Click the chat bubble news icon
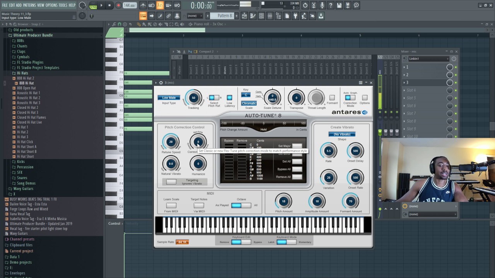 [x=356, y=5]
